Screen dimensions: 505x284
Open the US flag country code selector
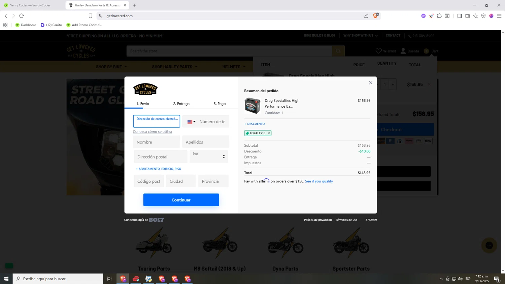[x=192, y=122]
